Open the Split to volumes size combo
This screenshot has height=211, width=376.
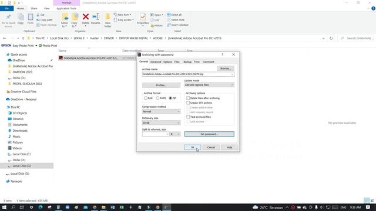(156, 134)
